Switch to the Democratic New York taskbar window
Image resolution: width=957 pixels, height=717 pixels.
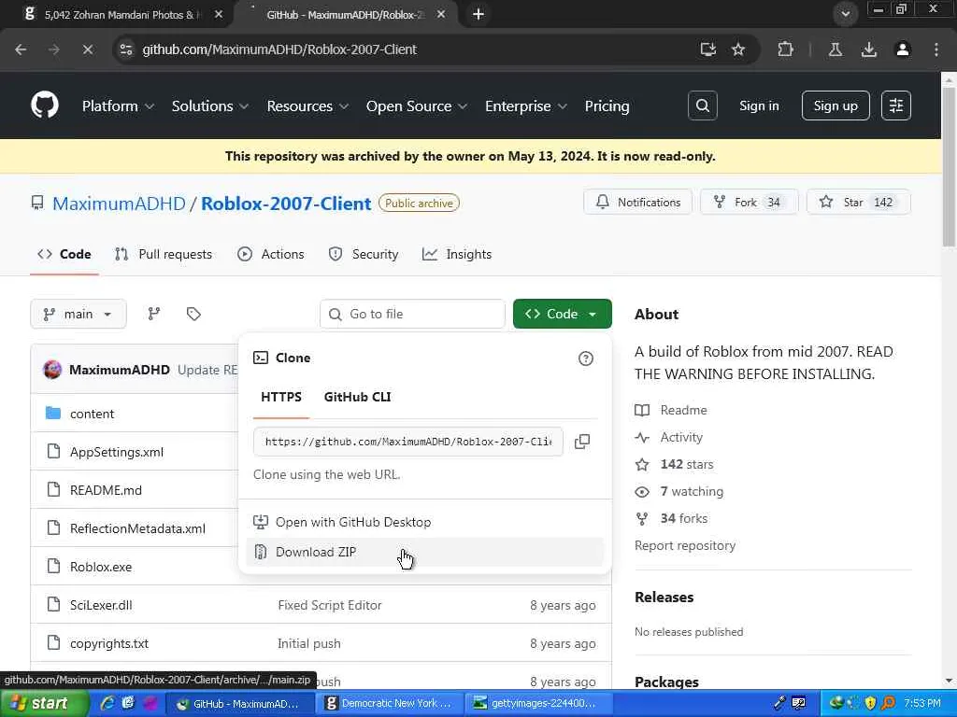[x=388, y=704]
